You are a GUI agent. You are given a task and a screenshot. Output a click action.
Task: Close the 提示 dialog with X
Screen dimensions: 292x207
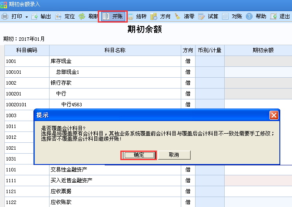click(274, 115)
